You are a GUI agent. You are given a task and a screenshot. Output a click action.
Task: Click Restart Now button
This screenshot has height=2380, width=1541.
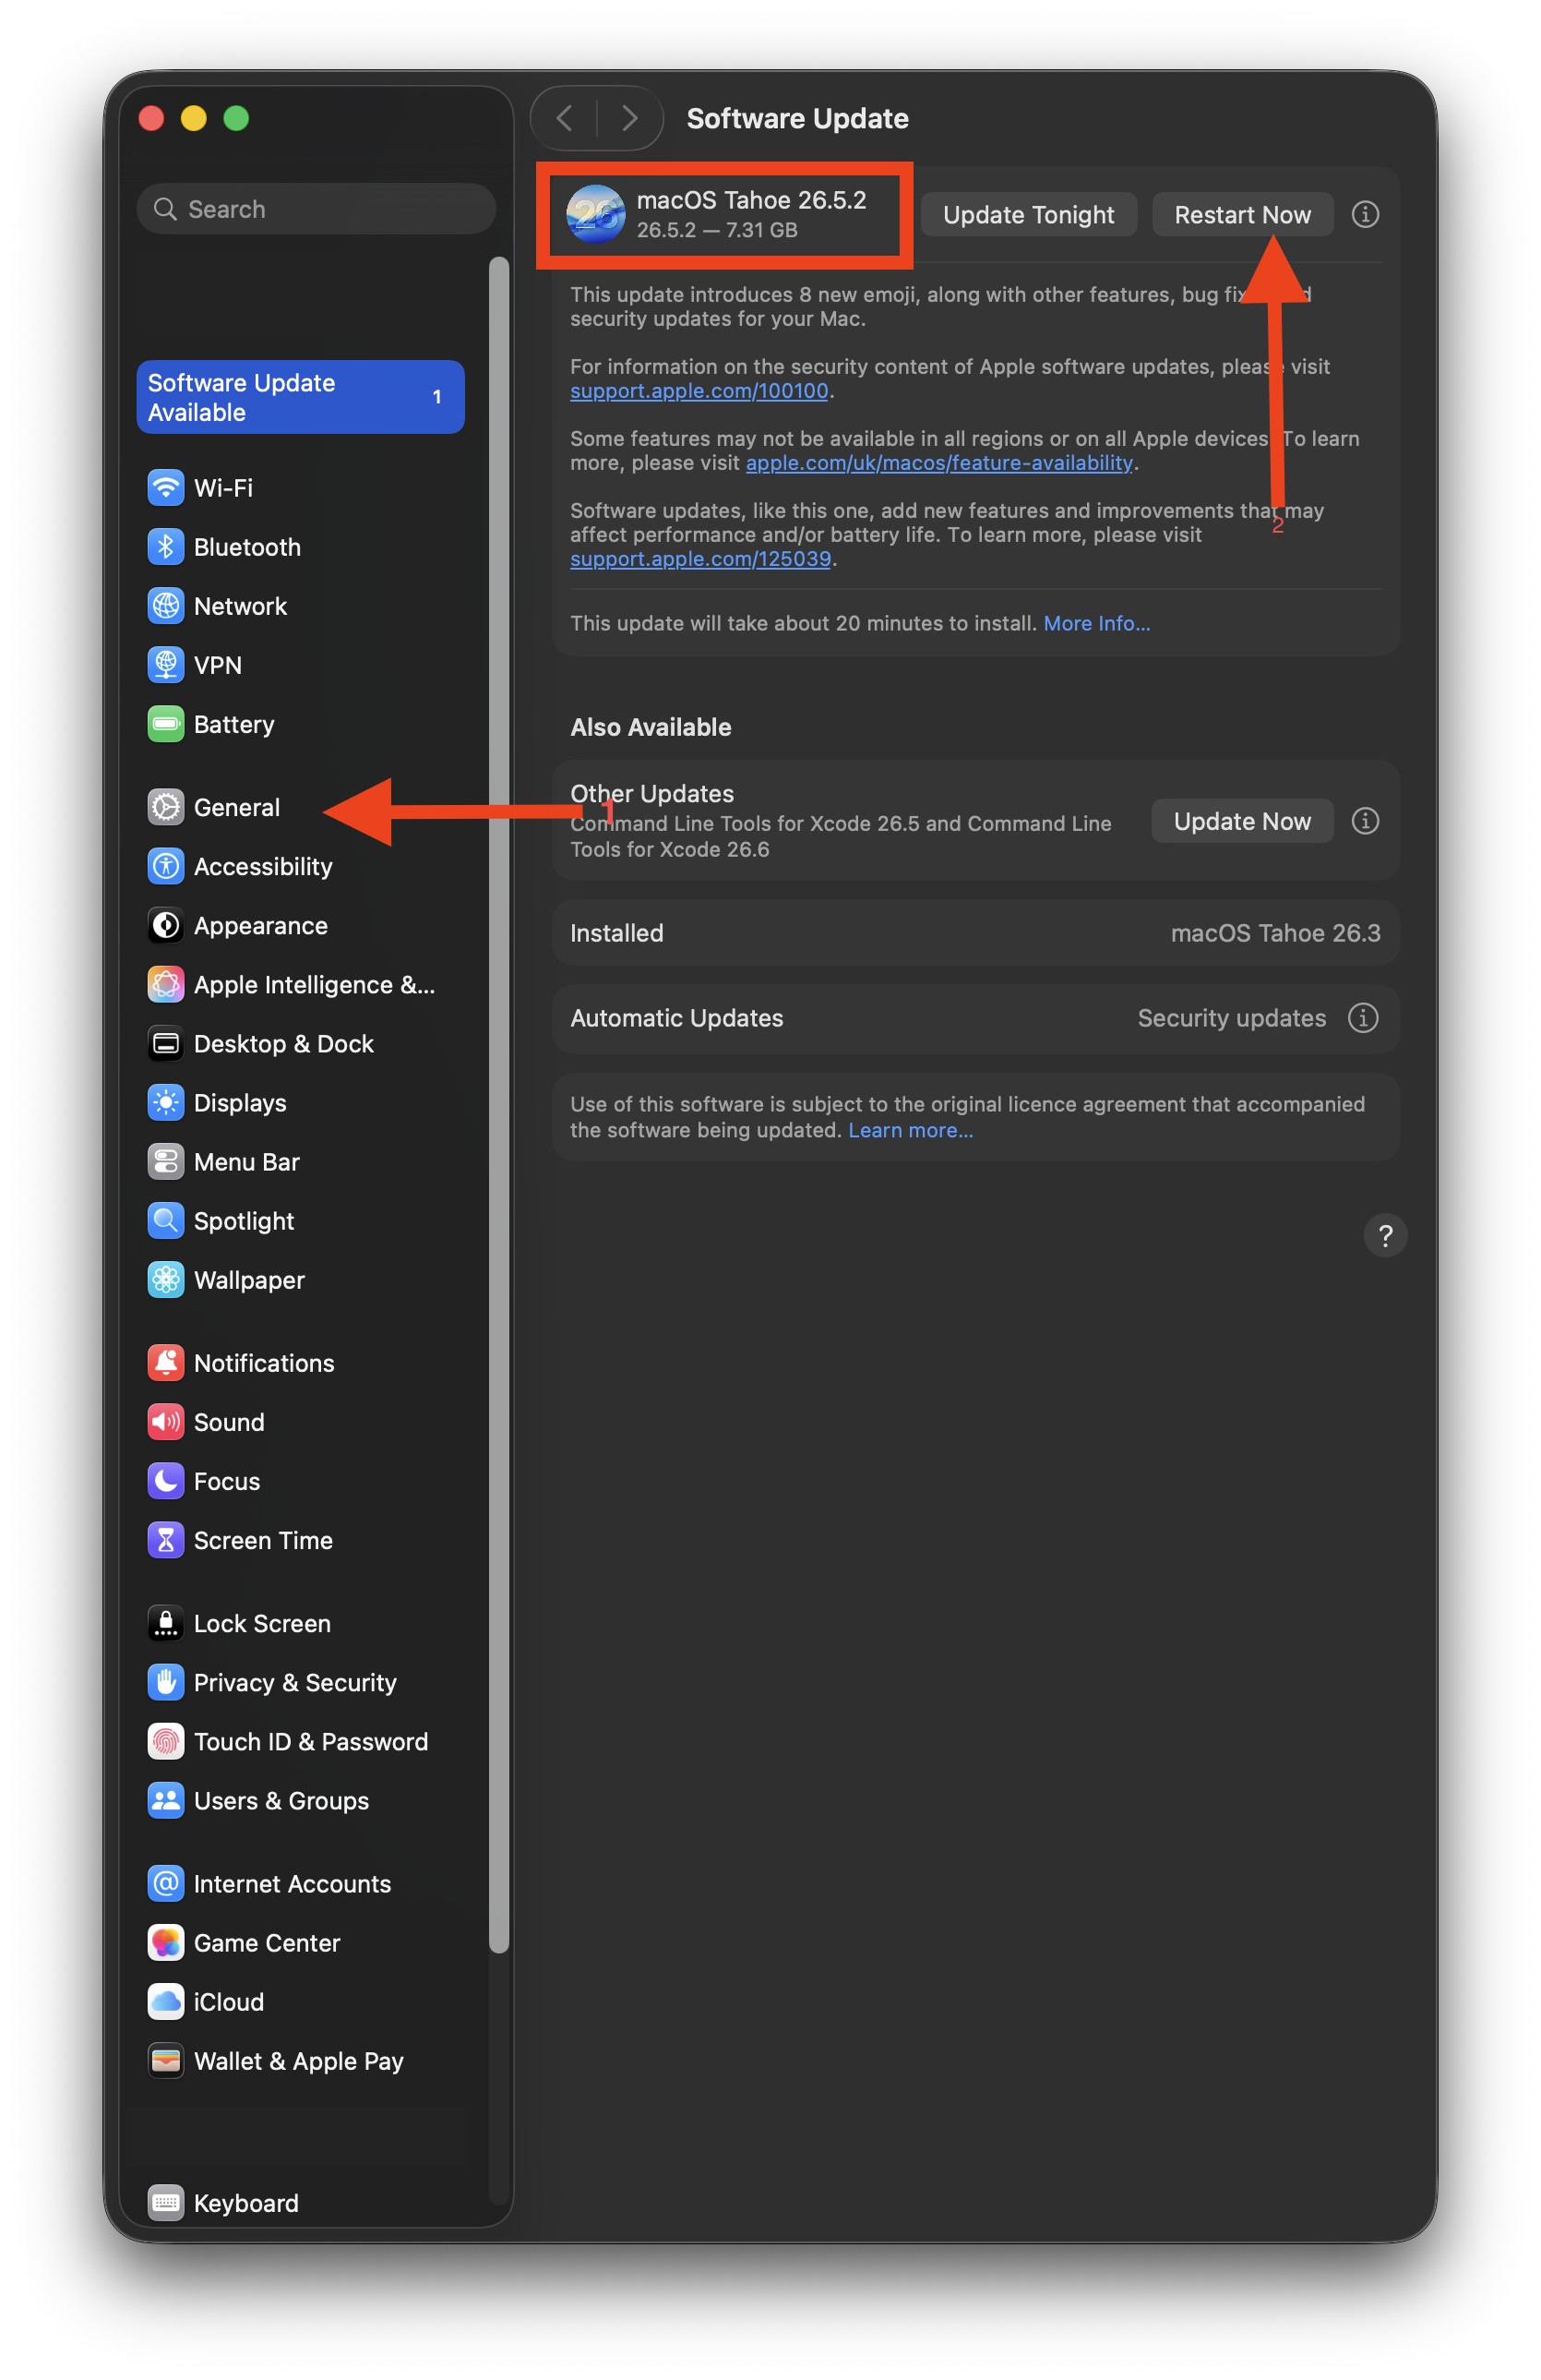pyautogui.click(x=1241, y=214)
